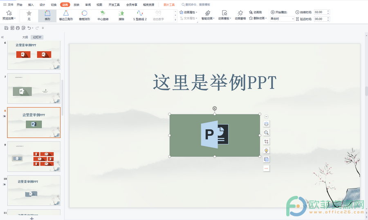Click the layers icon beside the picture
368x220 pixels.
[x=266, y=124]
